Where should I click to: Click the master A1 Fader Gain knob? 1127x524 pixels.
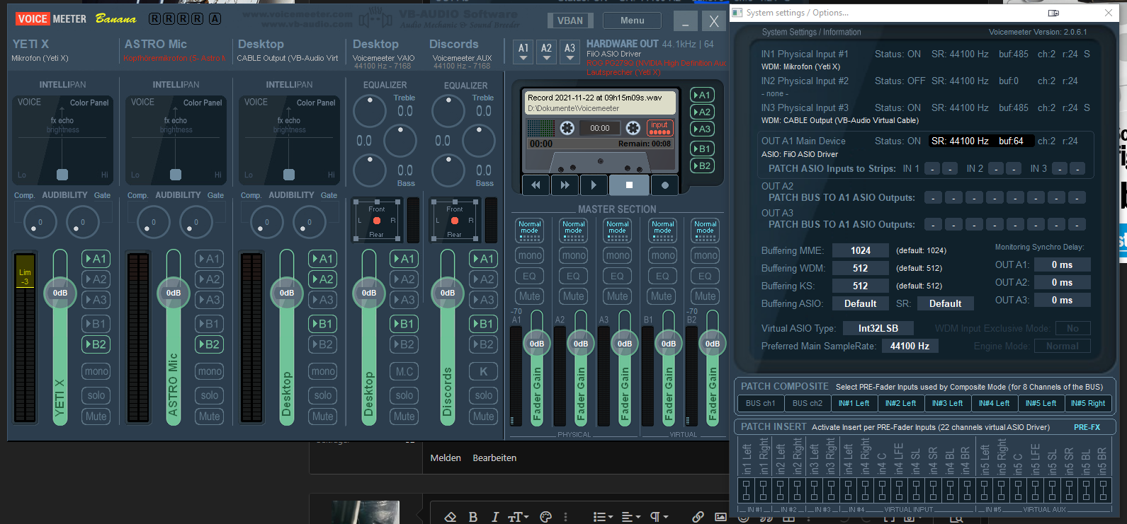[x=537, y=344]
